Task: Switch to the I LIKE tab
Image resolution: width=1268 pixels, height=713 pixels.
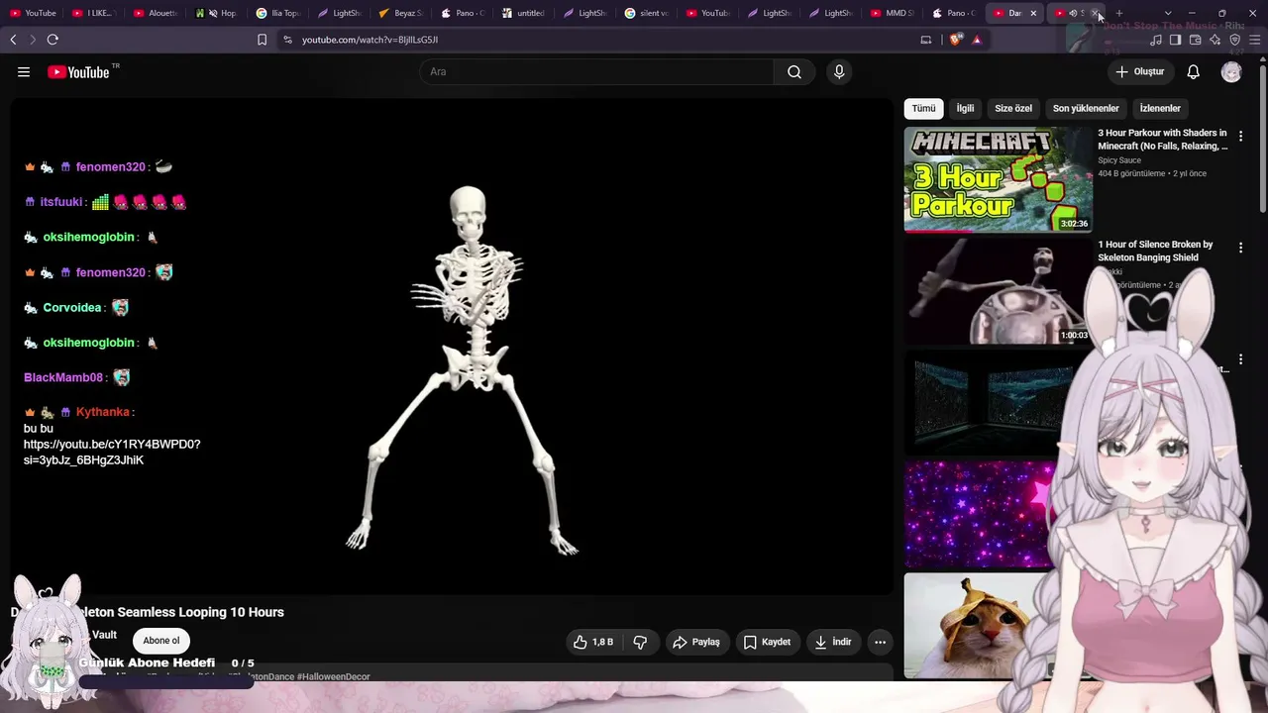Action: point(94,13)
